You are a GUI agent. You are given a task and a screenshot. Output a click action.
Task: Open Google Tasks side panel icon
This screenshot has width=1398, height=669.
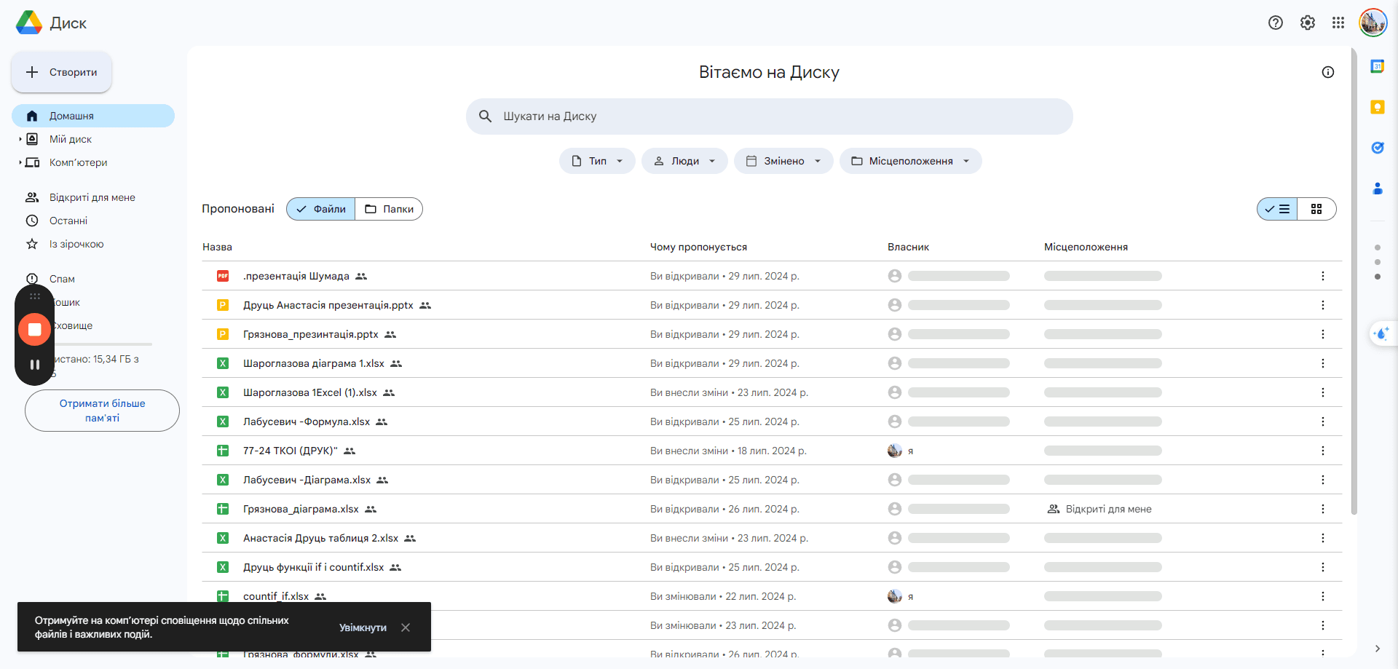click(x=1377, y=148)
